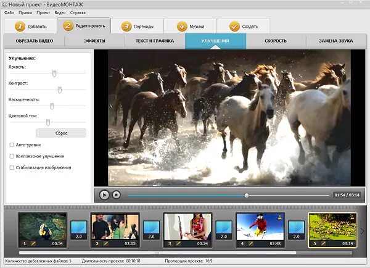Open the Справка menu

[x=78, y=13]
